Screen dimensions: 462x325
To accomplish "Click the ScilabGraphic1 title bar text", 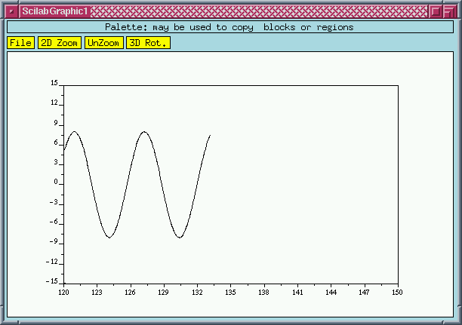I will point(55,11).
